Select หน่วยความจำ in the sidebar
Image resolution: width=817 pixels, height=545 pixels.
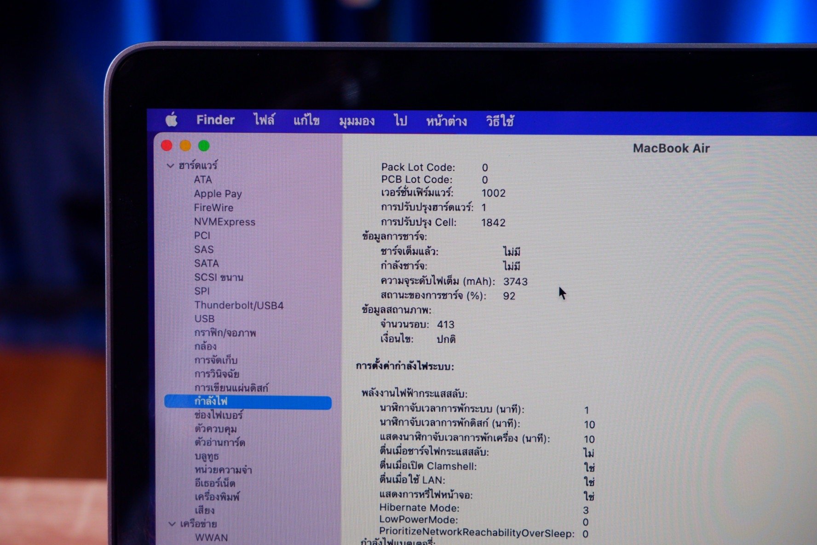(x=223, y=470)
